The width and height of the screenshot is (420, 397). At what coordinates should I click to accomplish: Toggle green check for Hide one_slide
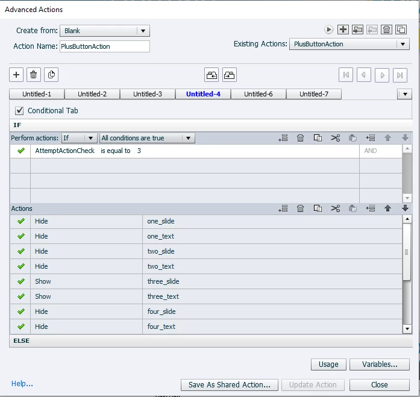[21, 221]
